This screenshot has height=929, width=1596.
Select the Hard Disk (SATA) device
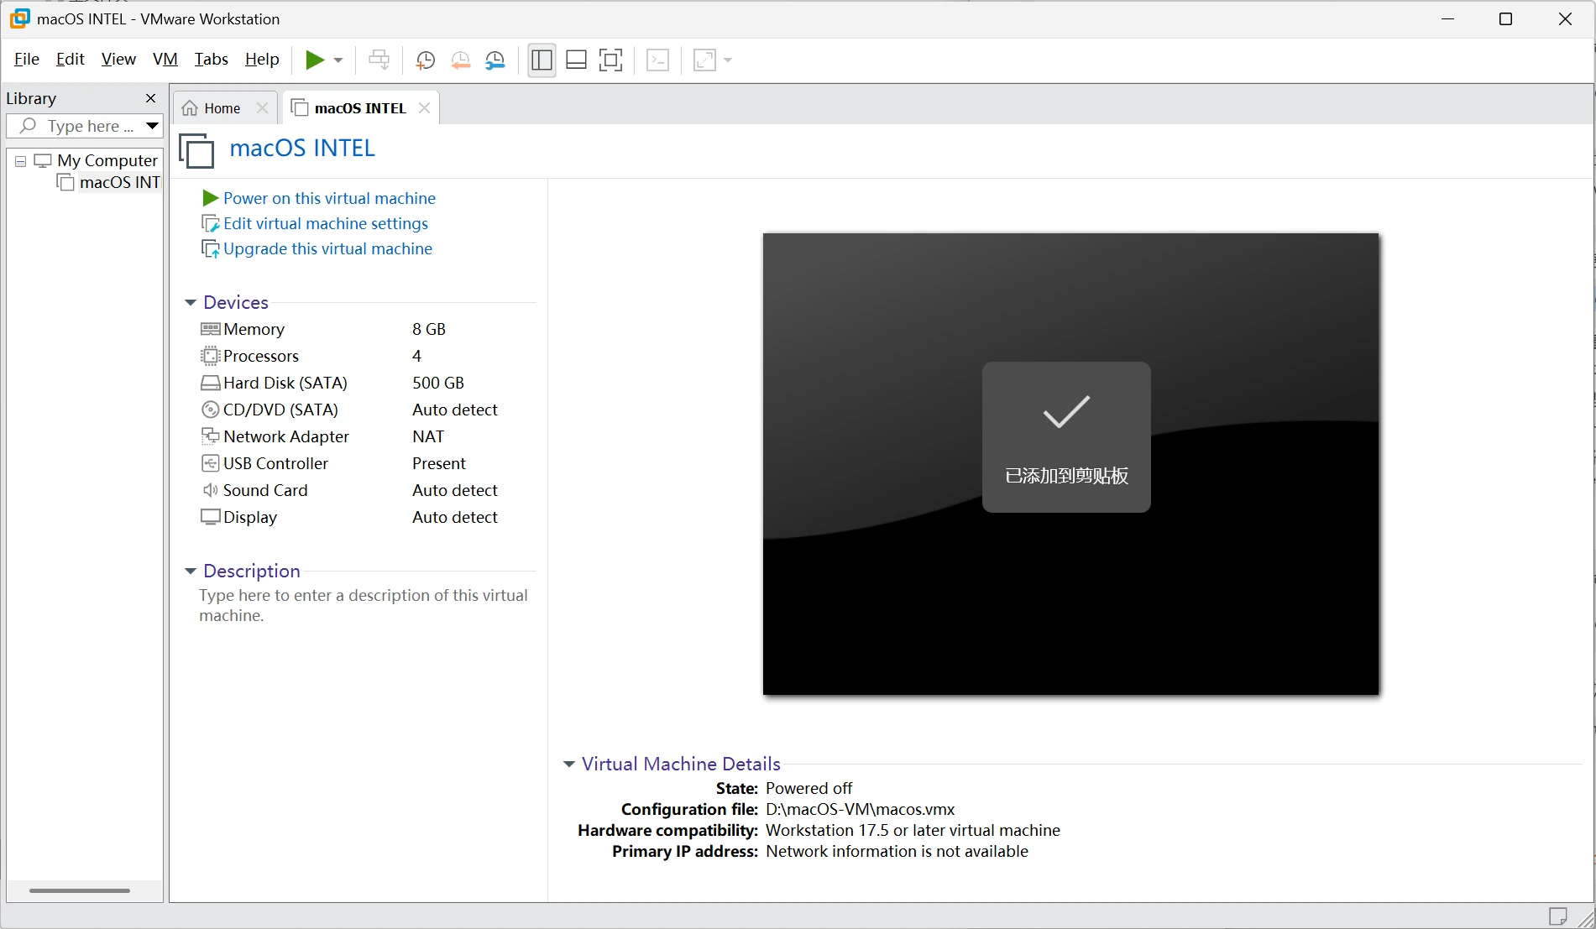366,383
